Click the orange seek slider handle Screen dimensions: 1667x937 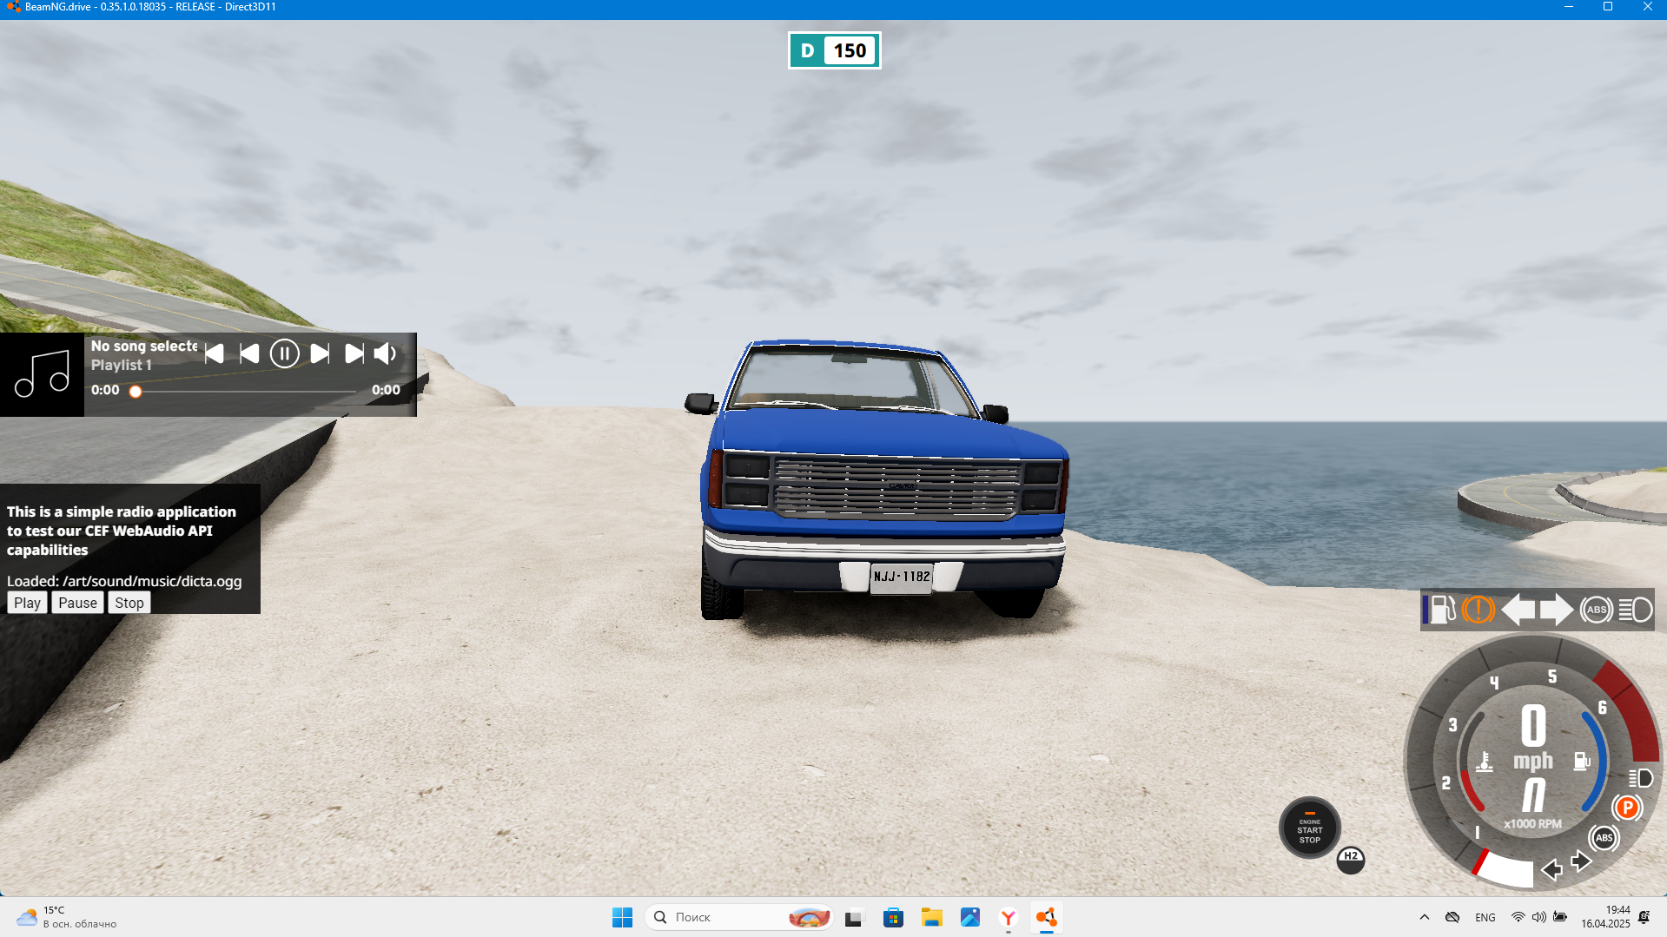click(x=136, y=392)
